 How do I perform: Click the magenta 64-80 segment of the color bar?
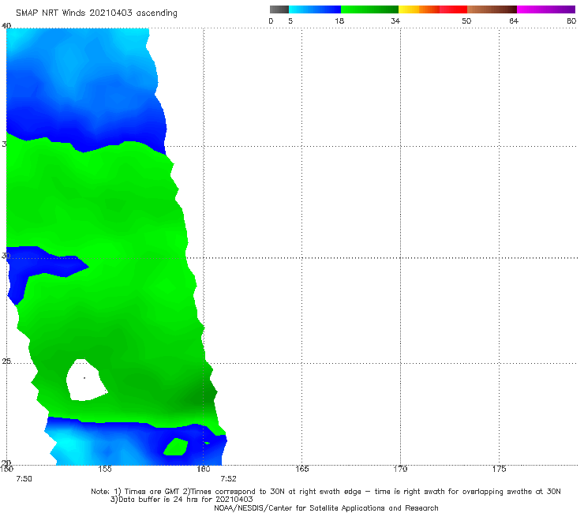click(546, 9)
